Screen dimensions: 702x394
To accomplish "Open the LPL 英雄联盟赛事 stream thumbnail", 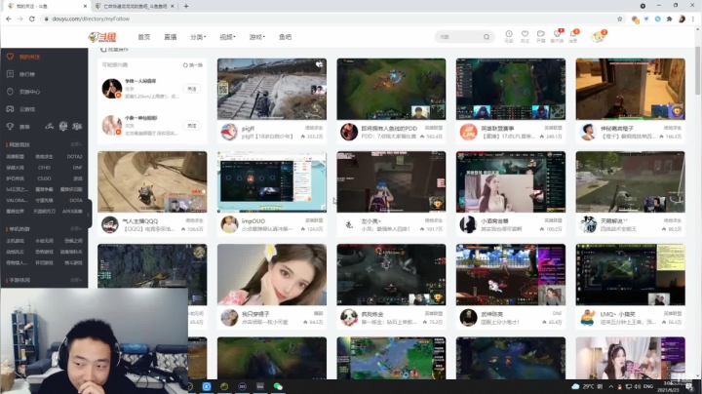I will click(x=511, y=89).
